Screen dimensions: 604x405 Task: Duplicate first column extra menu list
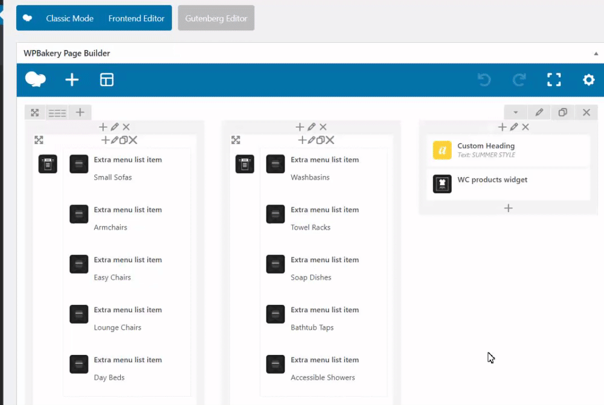point(123,140)
